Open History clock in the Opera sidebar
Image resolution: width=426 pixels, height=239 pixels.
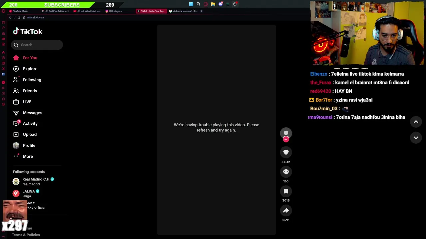click(3, 93)
